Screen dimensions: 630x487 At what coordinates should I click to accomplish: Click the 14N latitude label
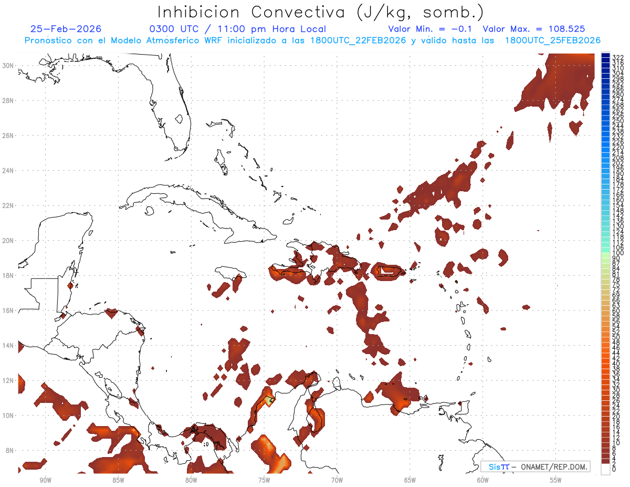(8, 345)
